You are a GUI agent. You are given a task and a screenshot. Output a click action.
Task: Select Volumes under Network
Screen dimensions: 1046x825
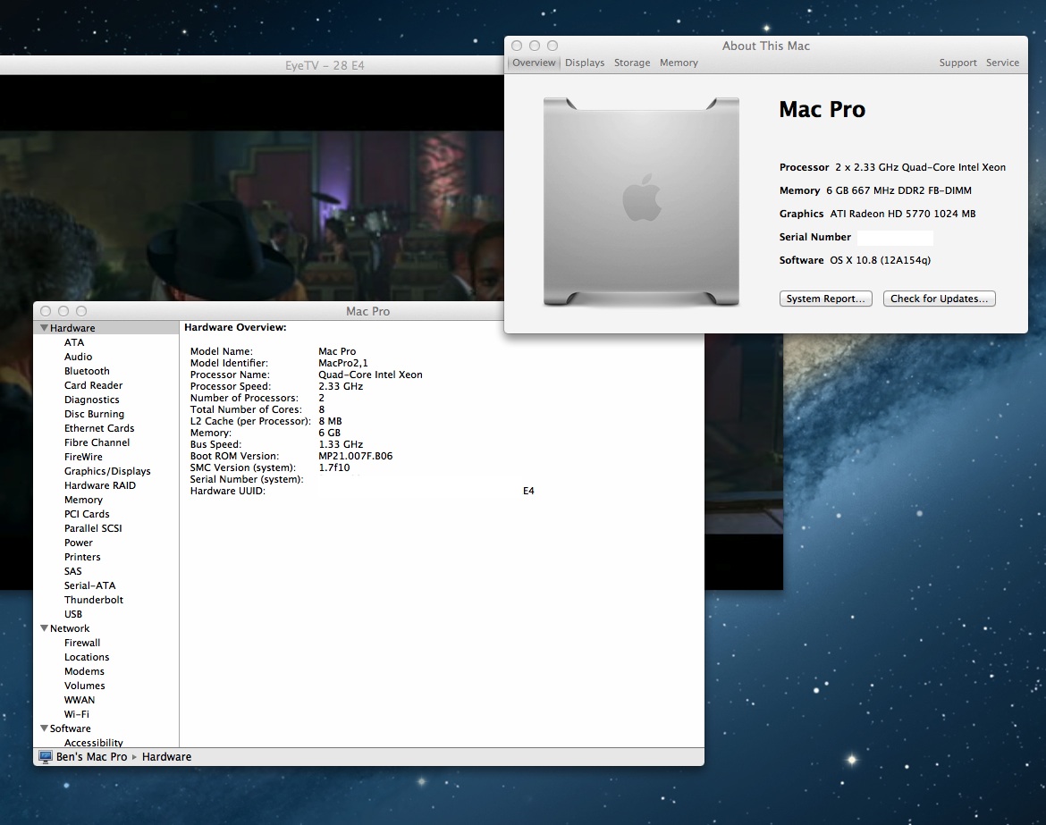pyautogui.click(x=84, y=686)
